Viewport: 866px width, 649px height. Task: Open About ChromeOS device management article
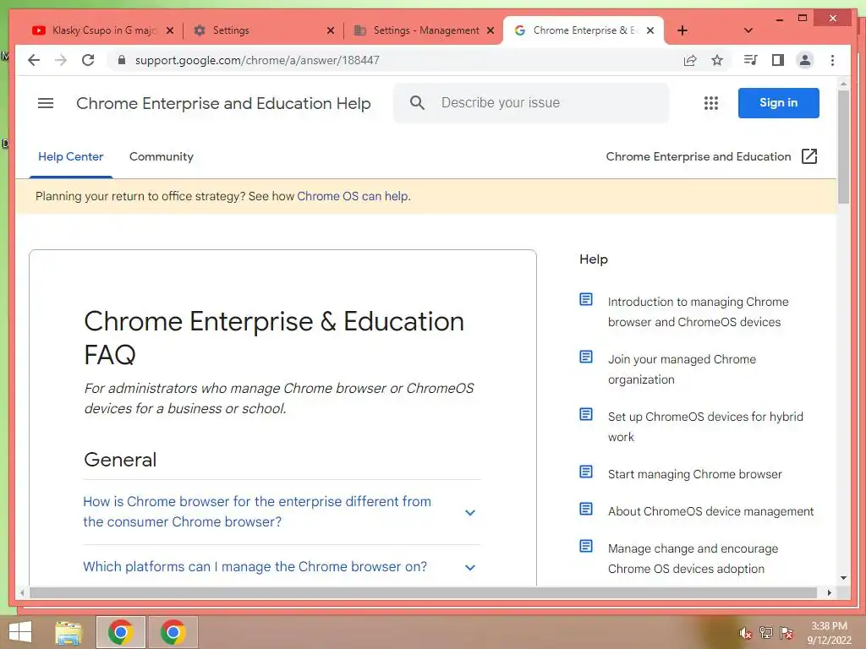coord(710,511)
